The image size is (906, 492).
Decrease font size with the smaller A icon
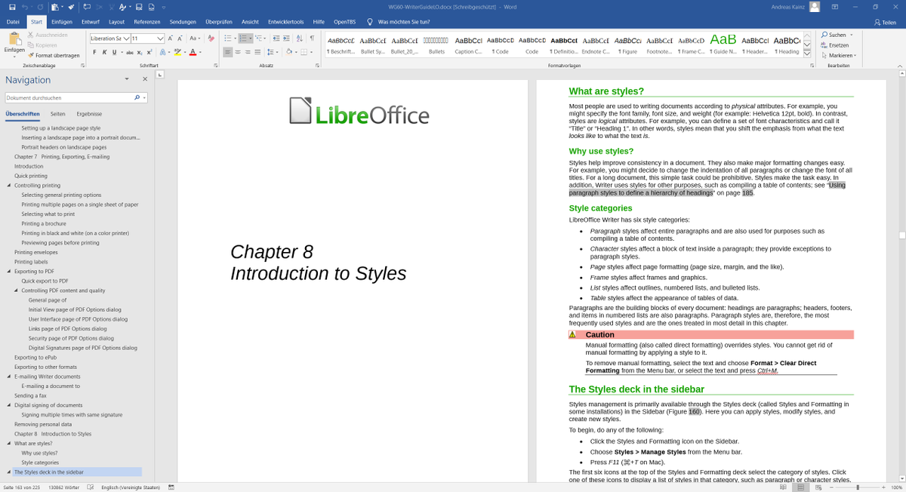coord(180,38)
